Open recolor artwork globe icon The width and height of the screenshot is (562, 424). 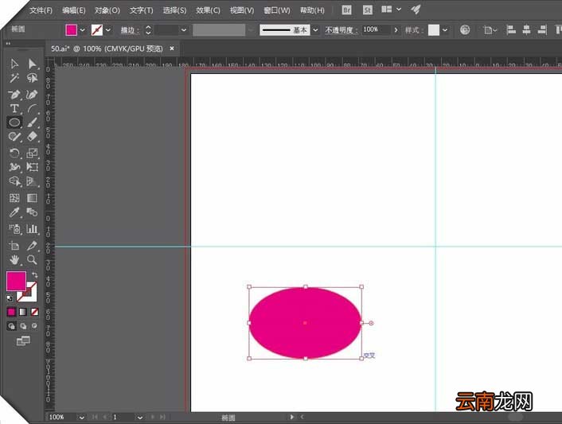tap(465, 29)
